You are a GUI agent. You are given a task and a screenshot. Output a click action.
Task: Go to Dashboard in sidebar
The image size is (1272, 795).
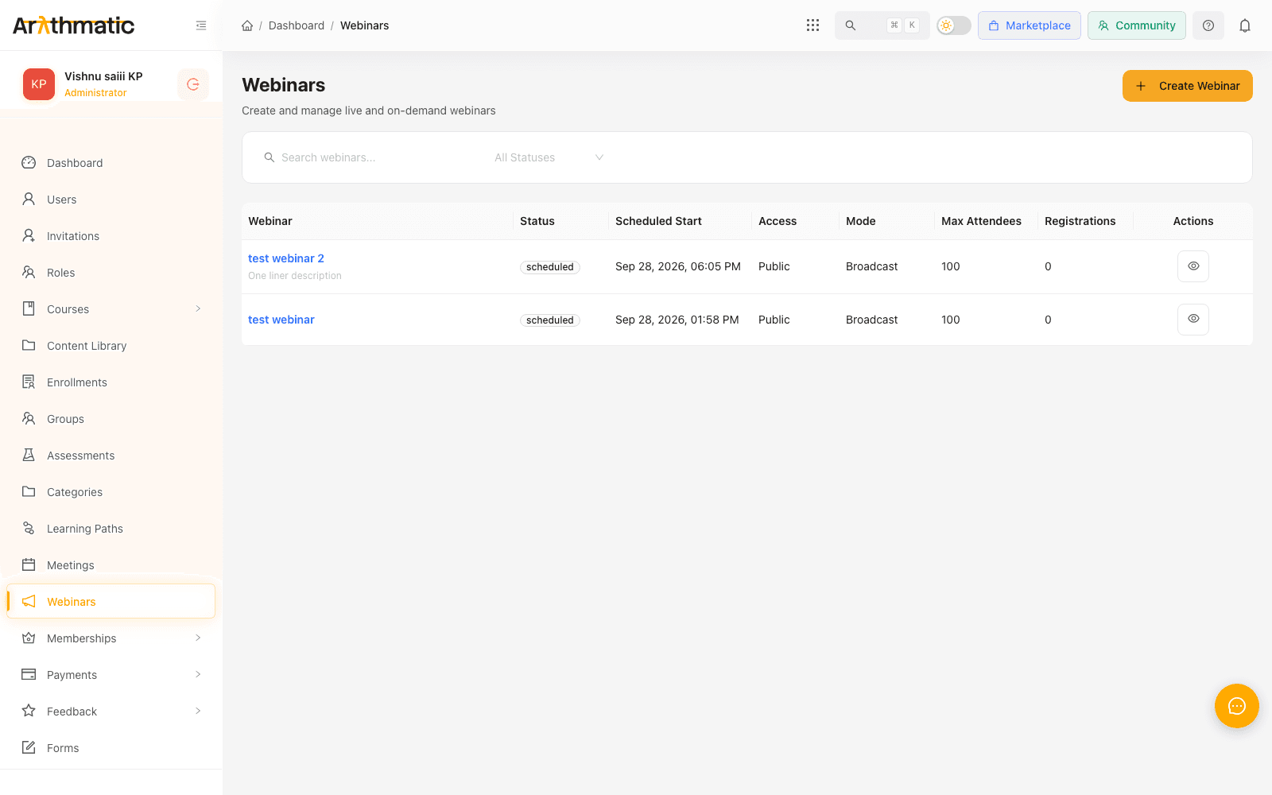[111, 163]
